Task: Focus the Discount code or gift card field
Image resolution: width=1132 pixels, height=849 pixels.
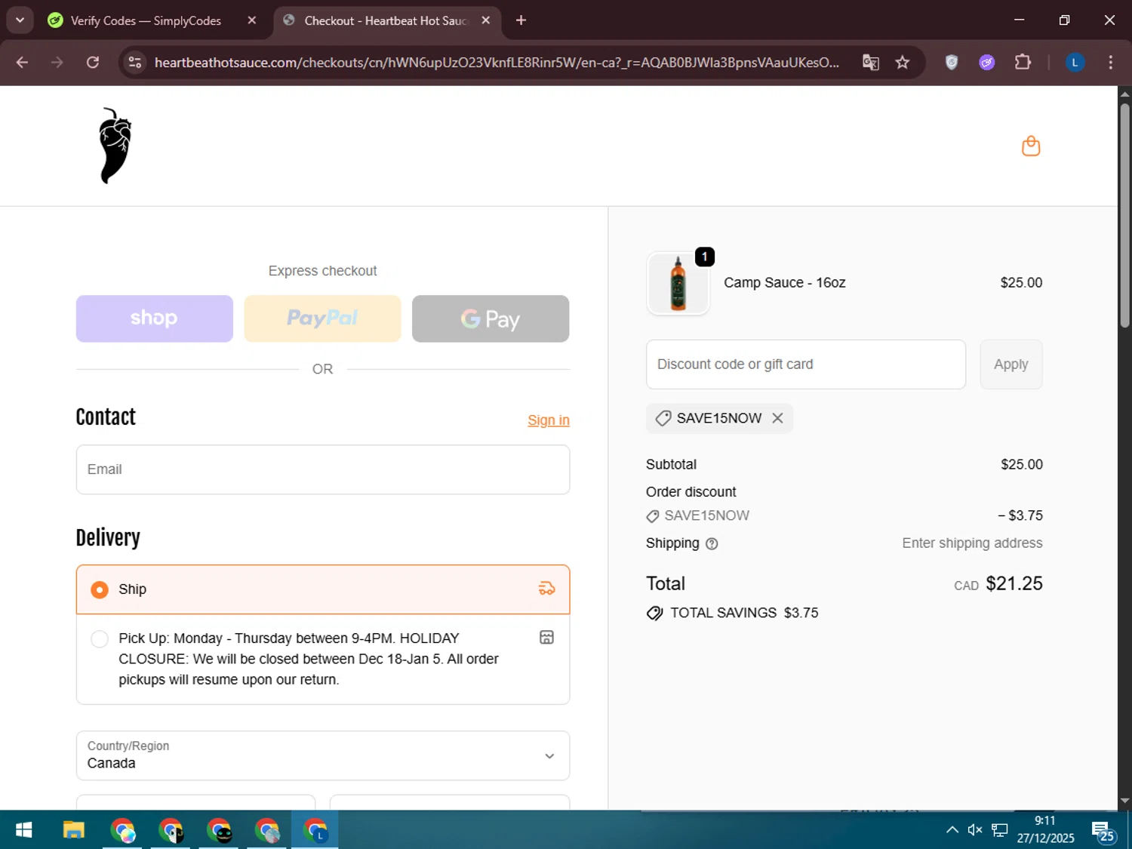Action: [x=806, y=365]
